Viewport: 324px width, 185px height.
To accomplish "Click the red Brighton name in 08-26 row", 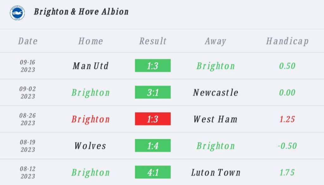I will [x=90, y=119].
